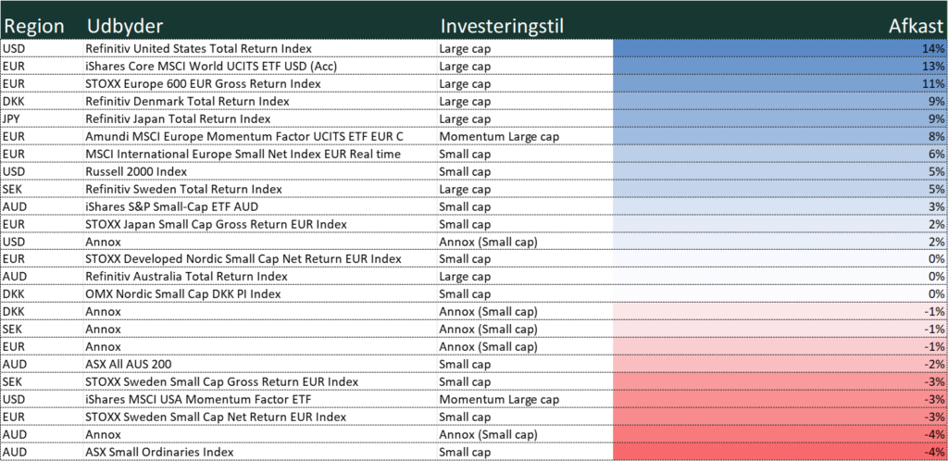Image resolution: width=948 pixels, height=461 pixels.
Task: Click 9% return for Refinitiv Japan
Action: 937,118
